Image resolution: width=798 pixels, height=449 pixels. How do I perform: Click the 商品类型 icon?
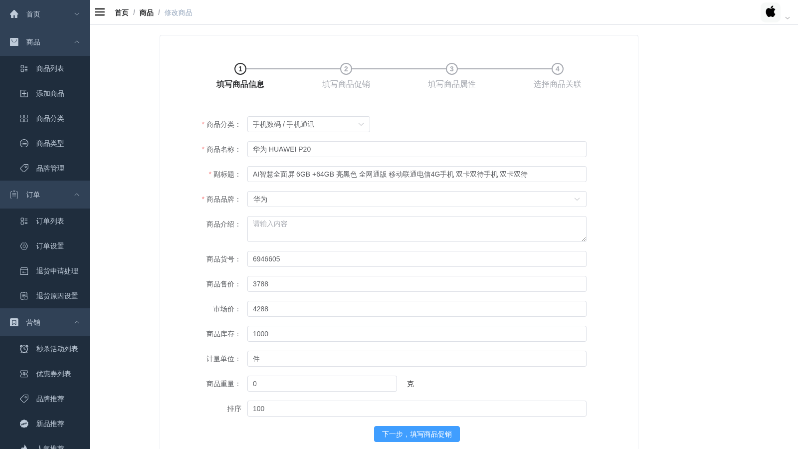click(24, 143)
